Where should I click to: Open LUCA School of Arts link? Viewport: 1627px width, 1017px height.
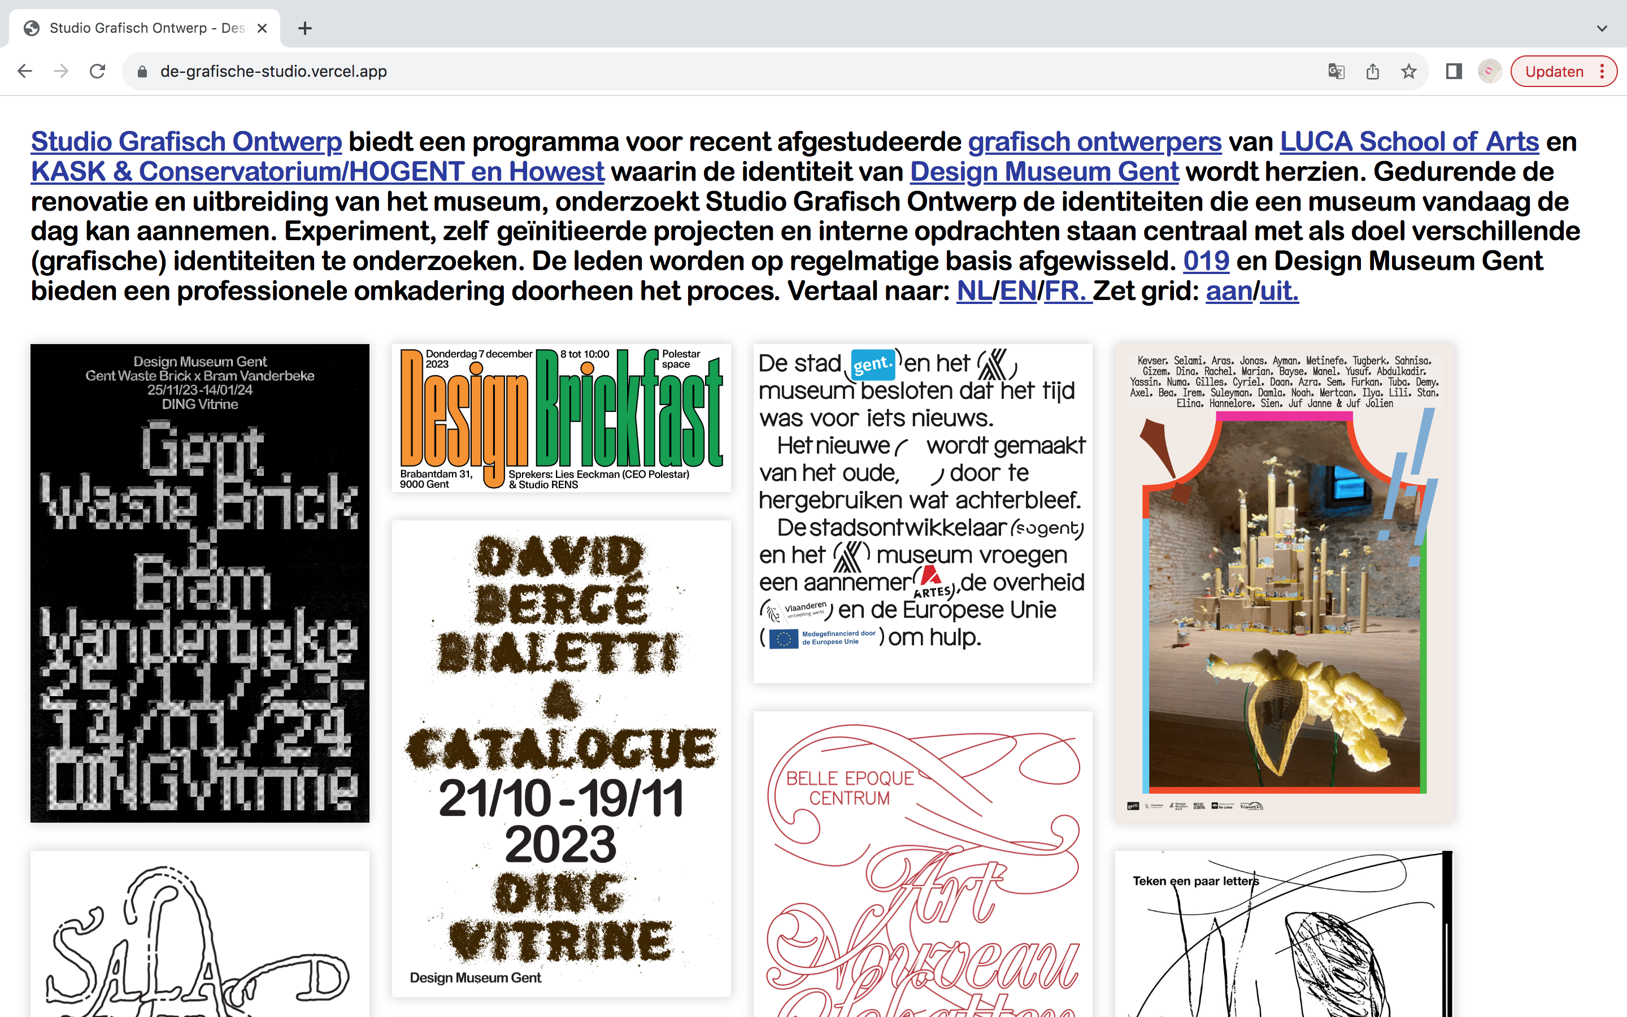click(x=1409, y=142)
